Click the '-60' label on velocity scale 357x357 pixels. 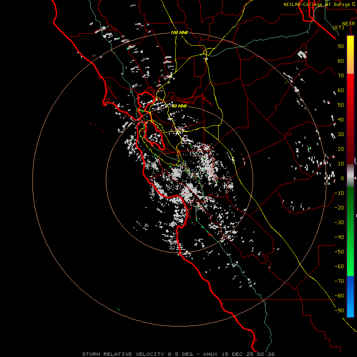tap(339, 267)
